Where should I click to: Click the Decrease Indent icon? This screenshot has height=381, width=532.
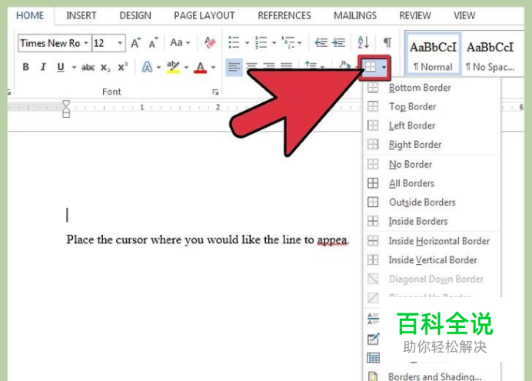(x=321, y=43)
